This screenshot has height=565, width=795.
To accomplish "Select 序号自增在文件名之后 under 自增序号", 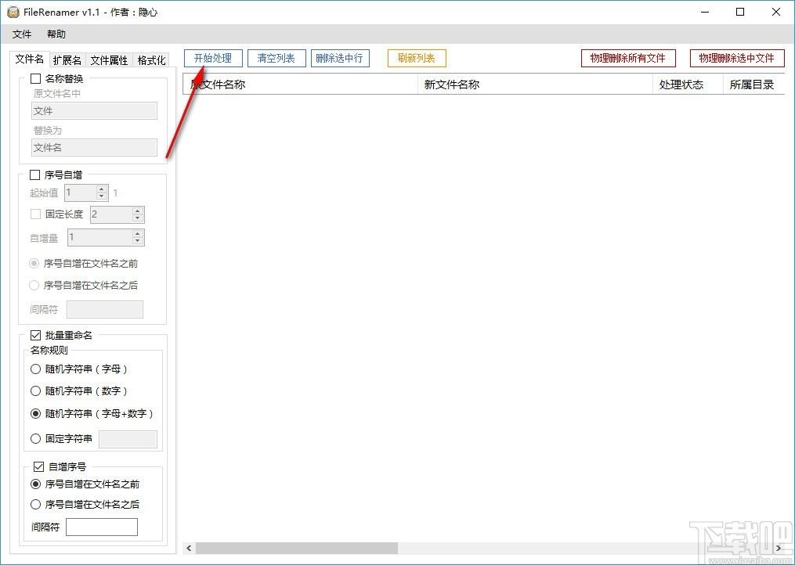I will [35, 504].
